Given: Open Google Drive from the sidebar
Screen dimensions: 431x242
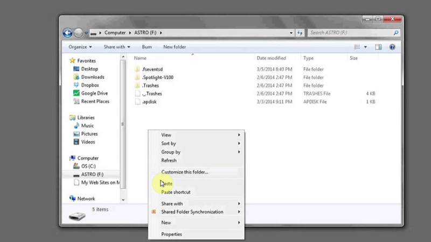Looking at the screenshot, I should [94, 93].
